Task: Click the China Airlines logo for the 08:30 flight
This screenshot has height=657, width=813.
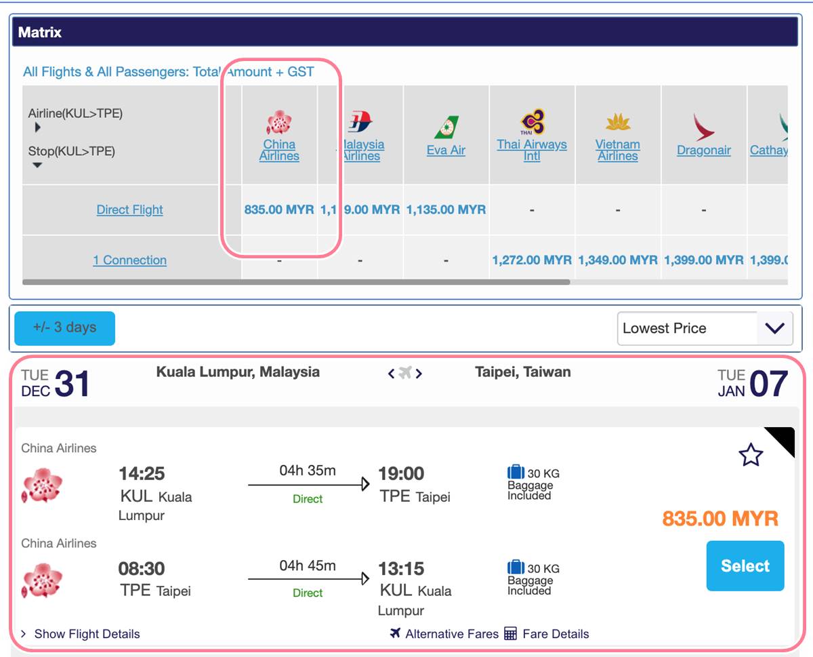Action: tap(42, 581)
